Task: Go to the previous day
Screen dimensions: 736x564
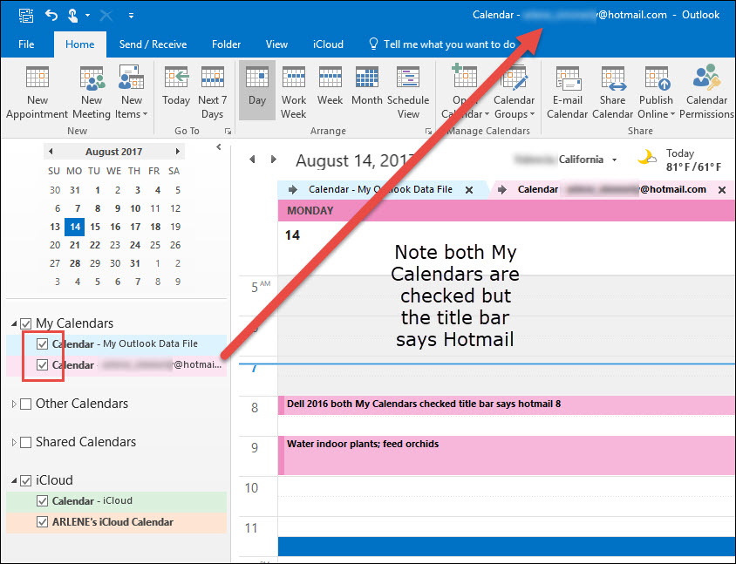Action: (253, 160)
